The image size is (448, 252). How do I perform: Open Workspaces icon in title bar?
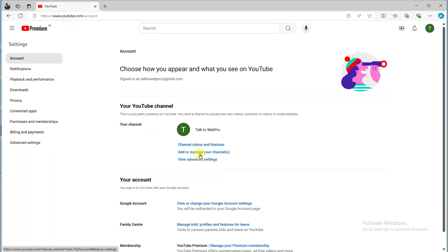(18, 6)
